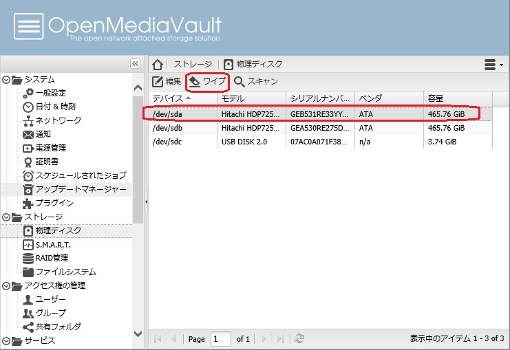Screen dimensions: 510x350
Task: Go to the previous page button
Action: click(174, 339)
